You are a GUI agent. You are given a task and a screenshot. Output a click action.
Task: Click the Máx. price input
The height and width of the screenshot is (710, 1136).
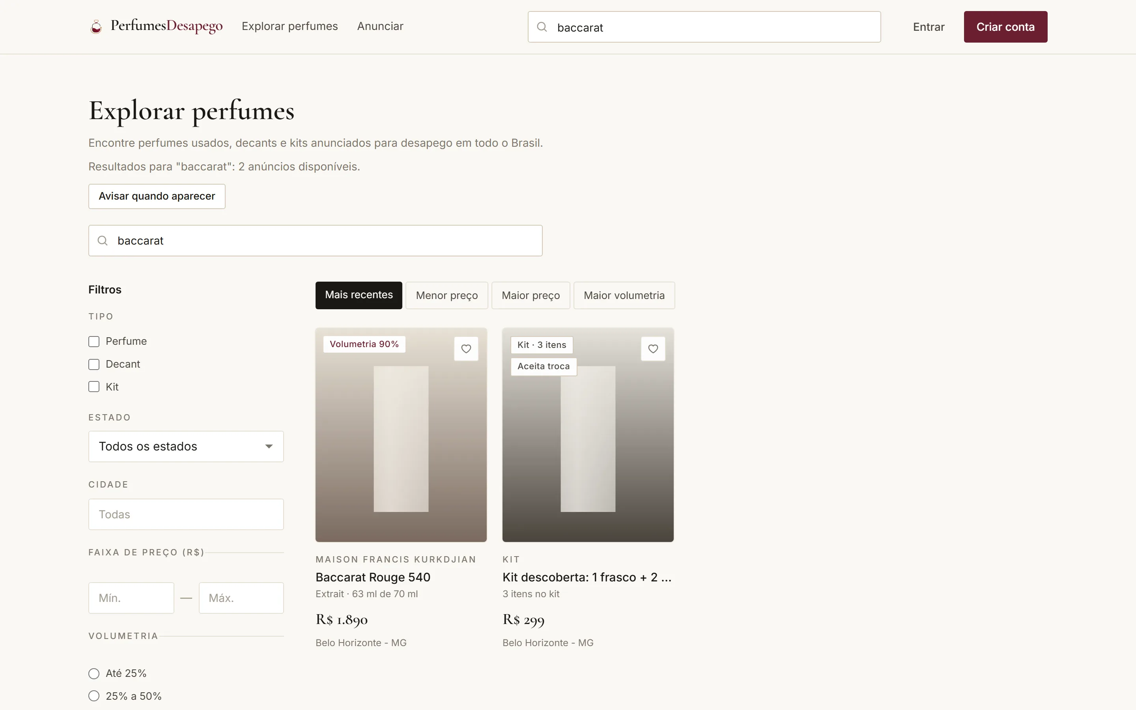pos(241,598)
